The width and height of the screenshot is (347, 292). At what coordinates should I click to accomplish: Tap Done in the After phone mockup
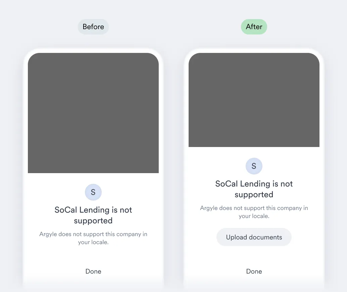click(254, 271)
